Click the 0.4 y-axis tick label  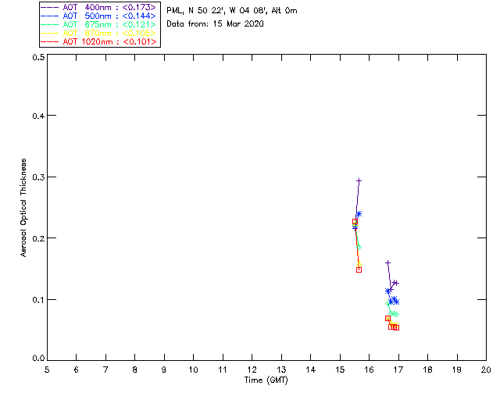coord(38,116)
